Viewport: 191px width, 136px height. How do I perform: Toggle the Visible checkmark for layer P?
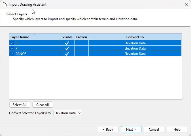coord(67,48)
